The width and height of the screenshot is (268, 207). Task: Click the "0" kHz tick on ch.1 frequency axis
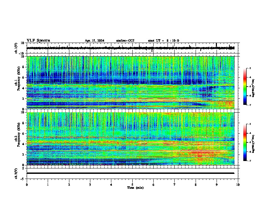(x=24, y=109)
